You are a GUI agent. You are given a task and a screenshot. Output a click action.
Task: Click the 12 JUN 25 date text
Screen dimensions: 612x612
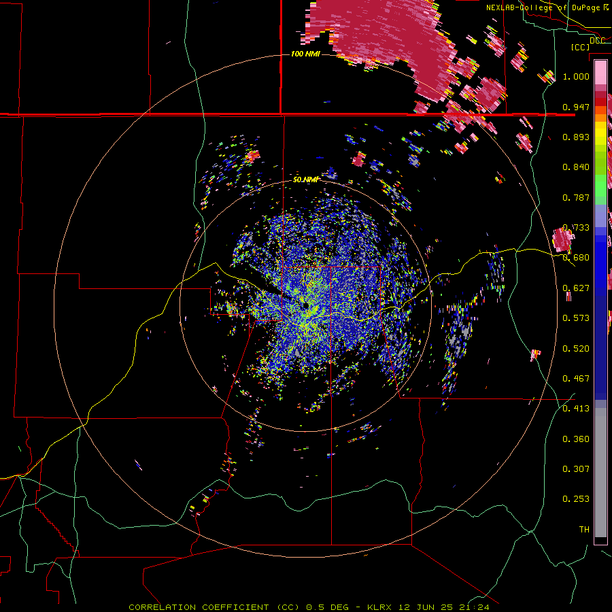(425, 607)
